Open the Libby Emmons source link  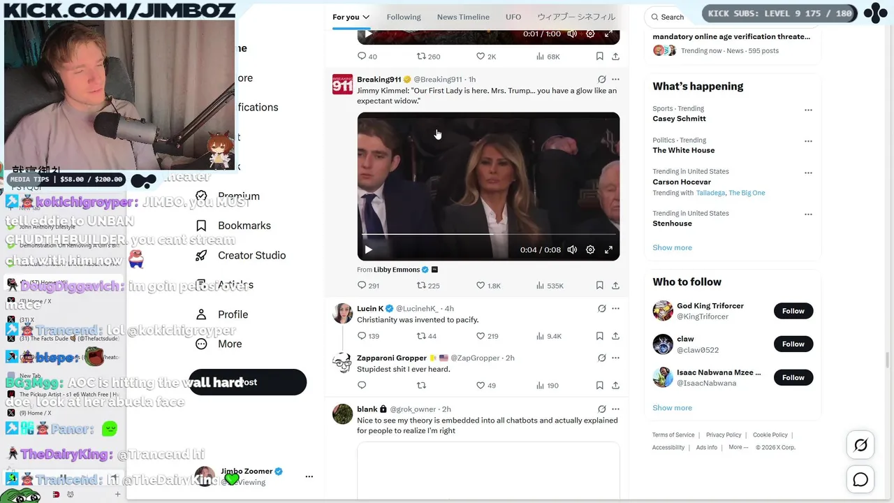pyautogui.click(x=397, y=269)
